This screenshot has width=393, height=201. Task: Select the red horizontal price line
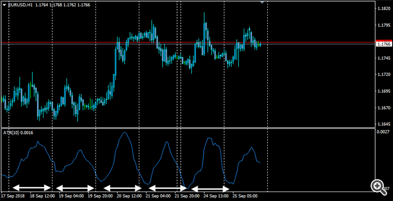pos(188,42)
